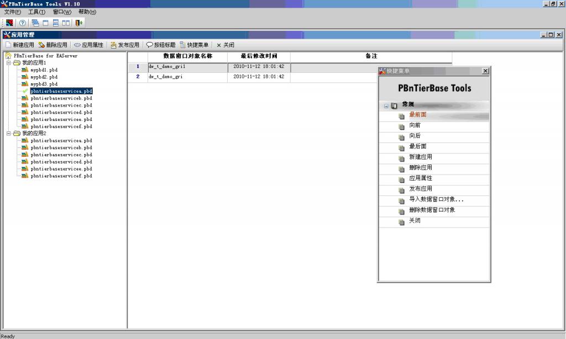Click the layer/single window toolbar icon
The image size is (566, 339).
pyautogui.click(x=45, y=23)
